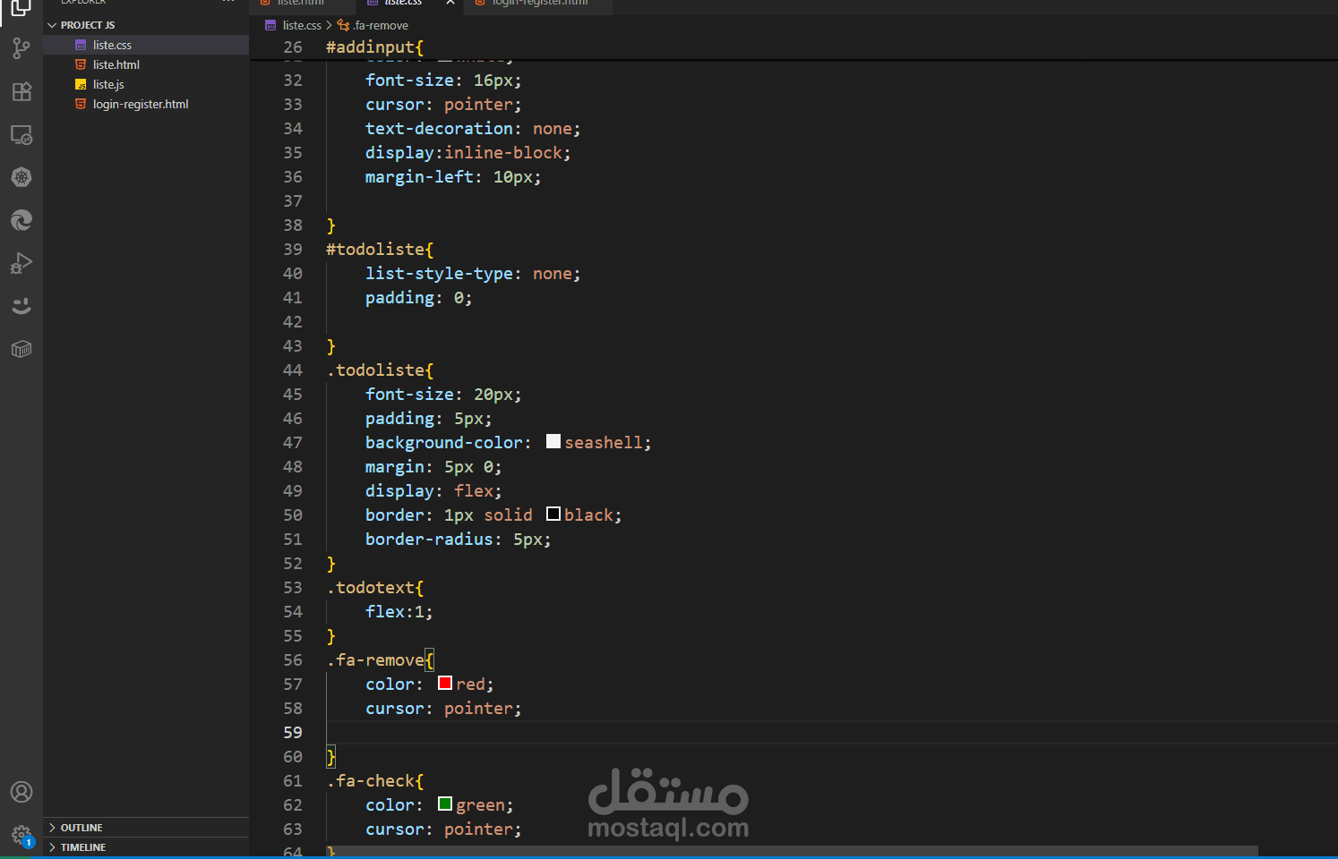Click the smiley face activity bar icon

tap(21, 306)
